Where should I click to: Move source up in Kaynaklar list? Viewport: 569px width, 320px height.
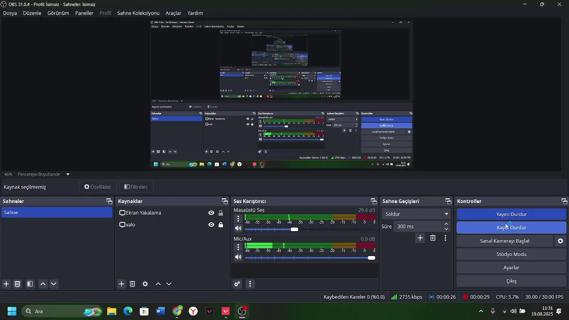point(158,284)
